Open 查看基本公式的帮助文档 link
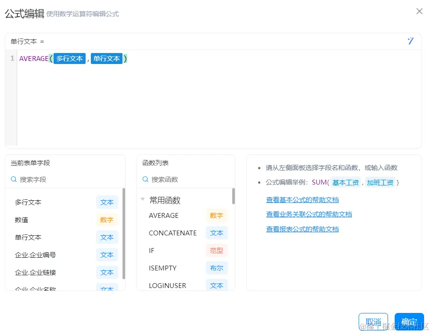Image resolution: width=432 pixels, height=334 pixels. click(x=302, y=200)
